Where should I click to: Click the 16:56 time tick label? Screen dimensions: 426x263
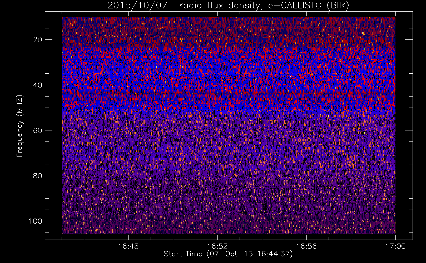[306, 246]
